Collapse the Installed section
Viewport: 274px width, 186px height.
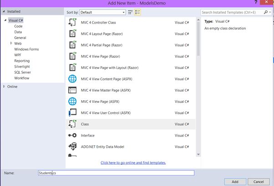click(x=4, y=11)
